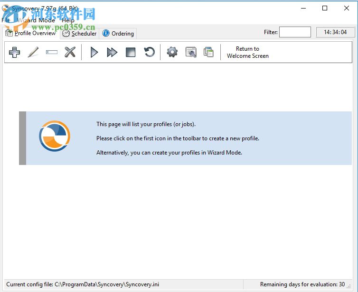Open the File menu
Screen dimensions: 358x292
pos(6,20)
